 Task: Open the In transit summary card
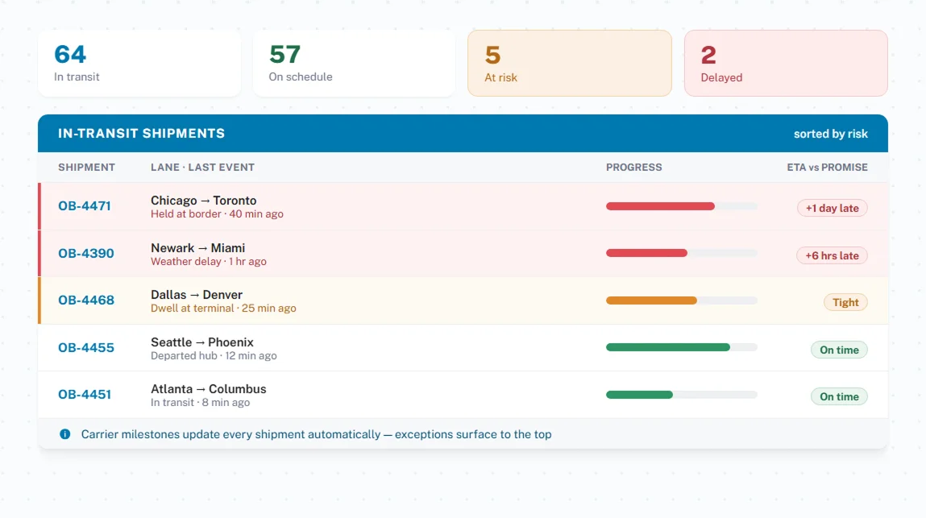pyautogui.click(x=139, y=63)
